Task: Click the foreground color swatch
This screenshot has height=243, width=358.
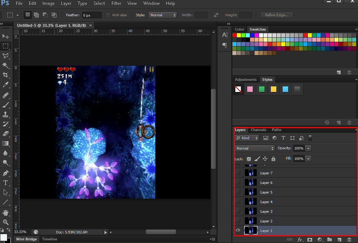Action: 3,237
